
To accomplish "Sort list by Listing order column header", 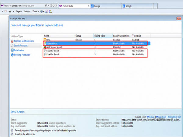I will [x=99, y=36].
